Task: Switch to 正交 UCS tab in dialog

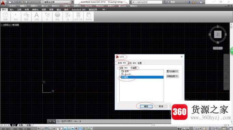Action: point(132,63)
